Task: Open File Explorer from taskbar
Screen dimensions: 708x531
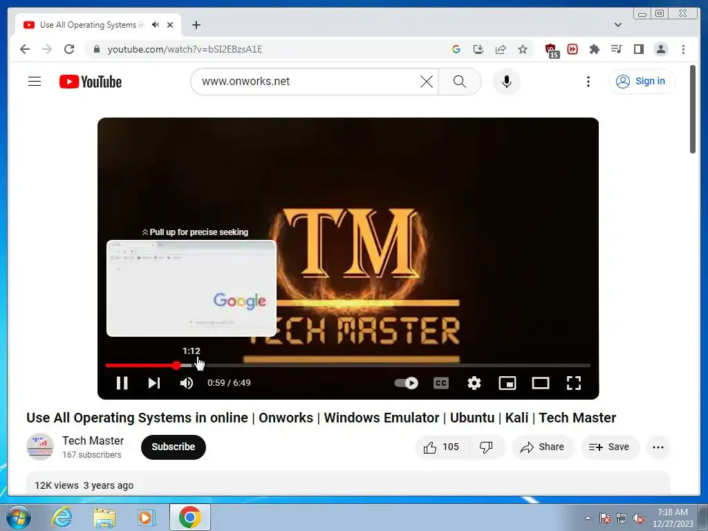Action: coord(104,517)
